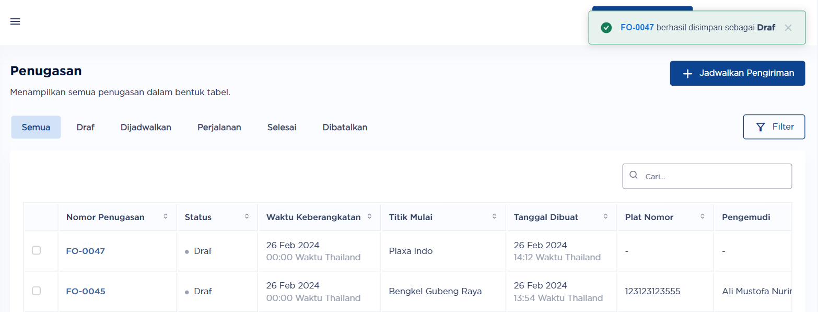The width and height of the screenshot is (818, 312).
Task: Dismiss the FO-0047 saved notification
Action: pos(788,28)
